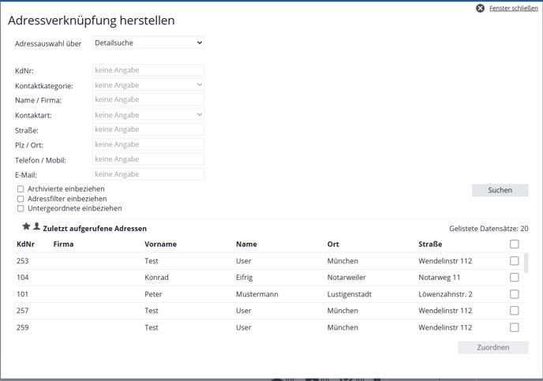Close window via Fenster schließen link
The width and height of the screenshot is (543, 381).
tap(513, 8)
